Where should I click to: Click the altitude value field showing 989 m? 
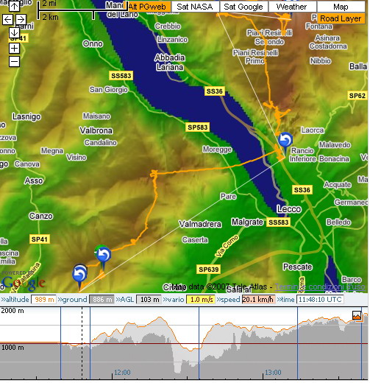(44, 300)
